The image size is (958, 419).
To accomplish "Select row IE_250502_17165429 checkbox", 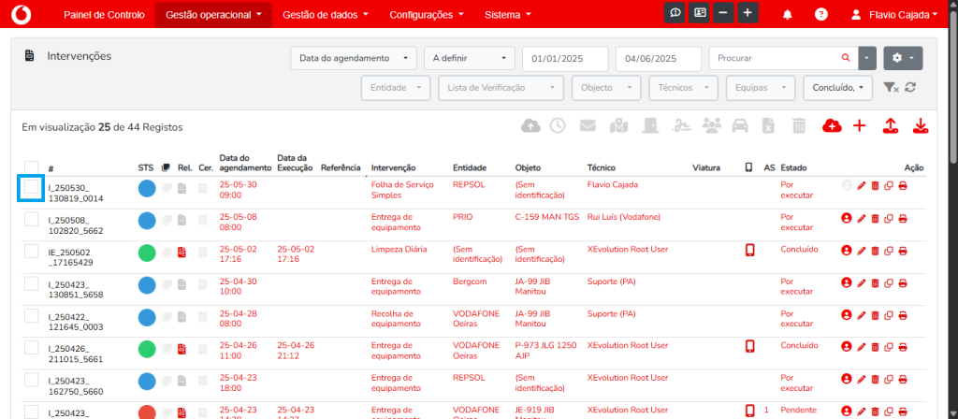I will [x=31, y=251].
